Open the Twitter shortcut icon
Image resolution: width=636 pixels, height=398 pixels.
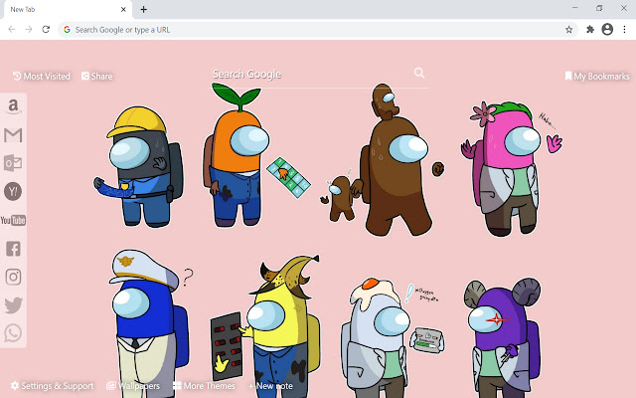[x=13, y=305]
